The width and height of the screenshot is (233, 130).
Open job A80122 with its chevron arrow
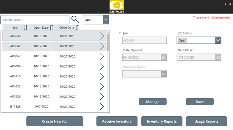pyautogui.click(x=102, y=86)
